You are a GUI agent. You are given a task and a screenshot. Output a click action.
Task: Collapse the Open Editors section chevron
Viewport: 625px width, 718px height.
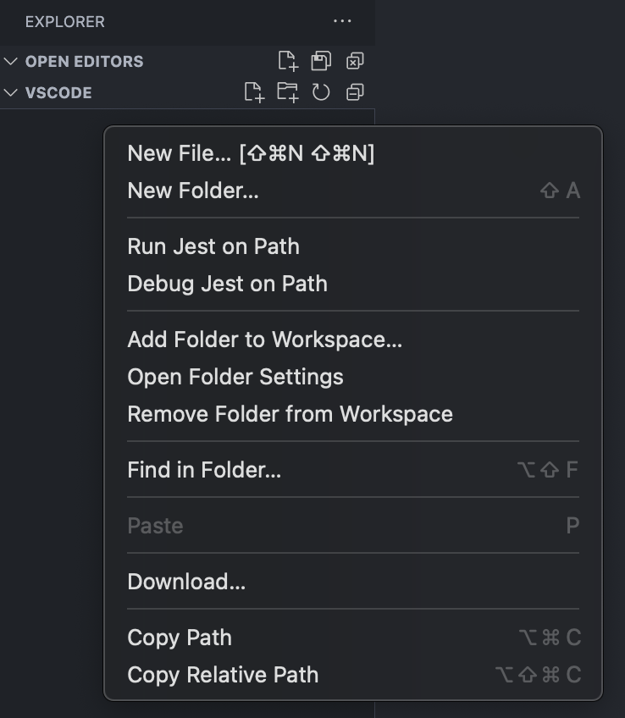coord(10,61)
